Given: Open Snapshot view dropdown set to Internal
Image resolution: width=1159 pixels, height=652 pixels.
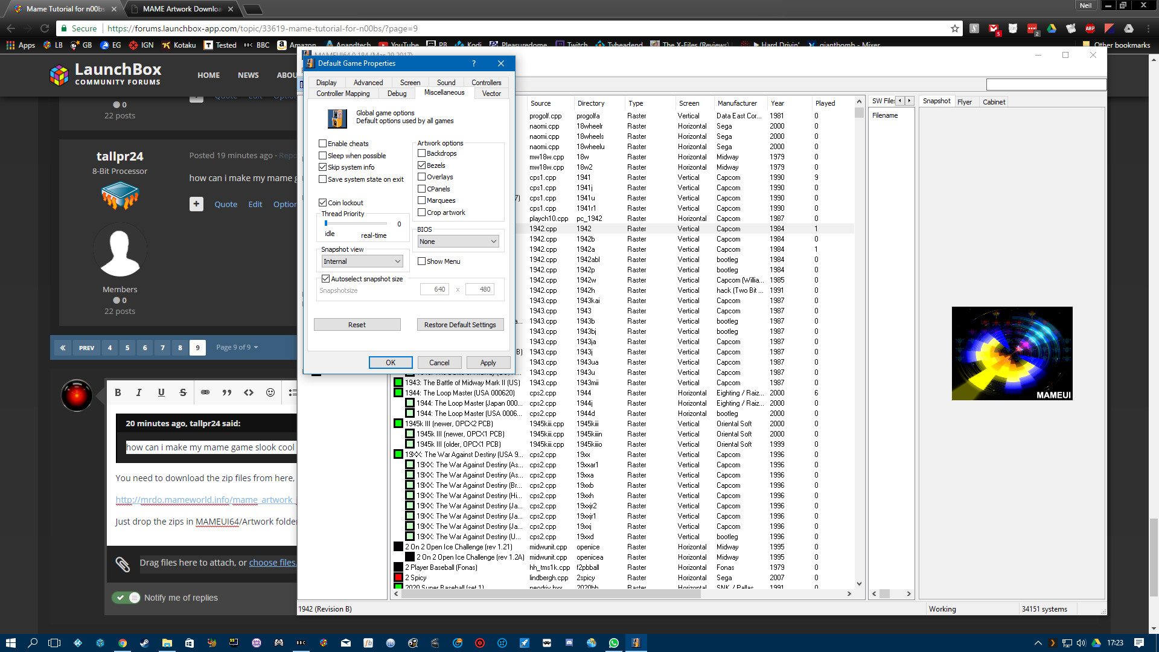Looking at the screenshot, I should click(362, 261).
